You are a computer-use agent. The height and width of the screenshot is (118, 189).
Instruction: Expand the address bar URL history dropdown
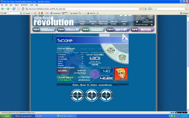143,9
